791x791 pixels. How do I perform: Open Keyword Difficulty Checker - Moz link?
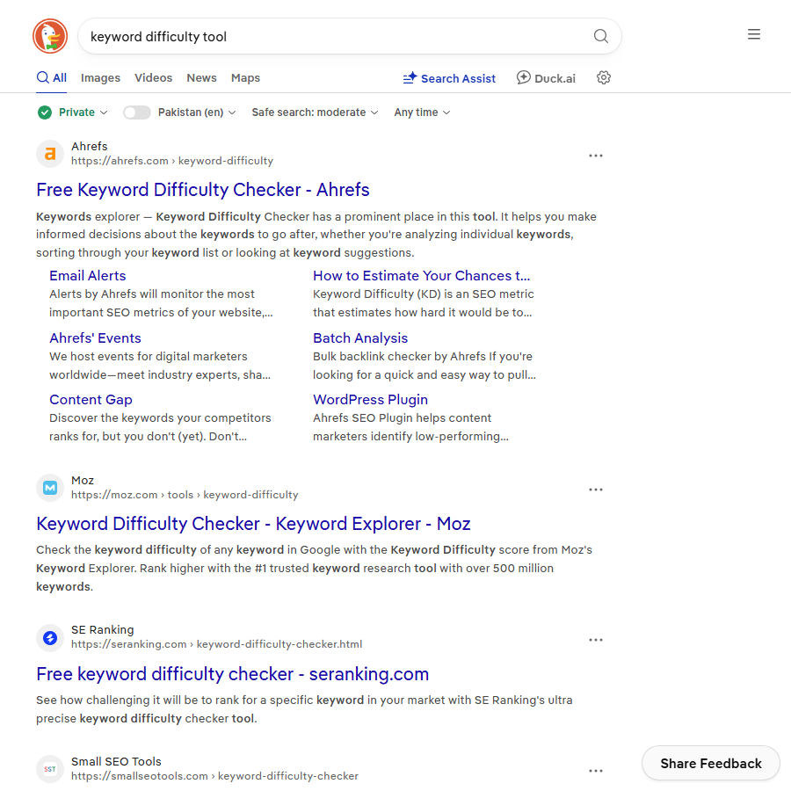coord(253,524)
